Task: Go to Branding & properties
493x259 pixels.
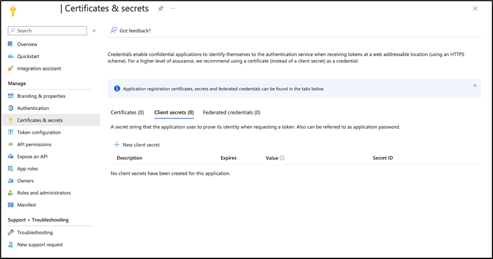Action: tap(41, 96)
